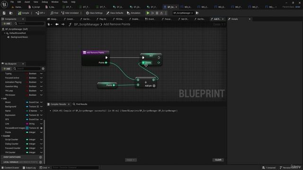303x170 pixels.
Task: Toggle visibility of the Typing variable
Action: [41, 74]
